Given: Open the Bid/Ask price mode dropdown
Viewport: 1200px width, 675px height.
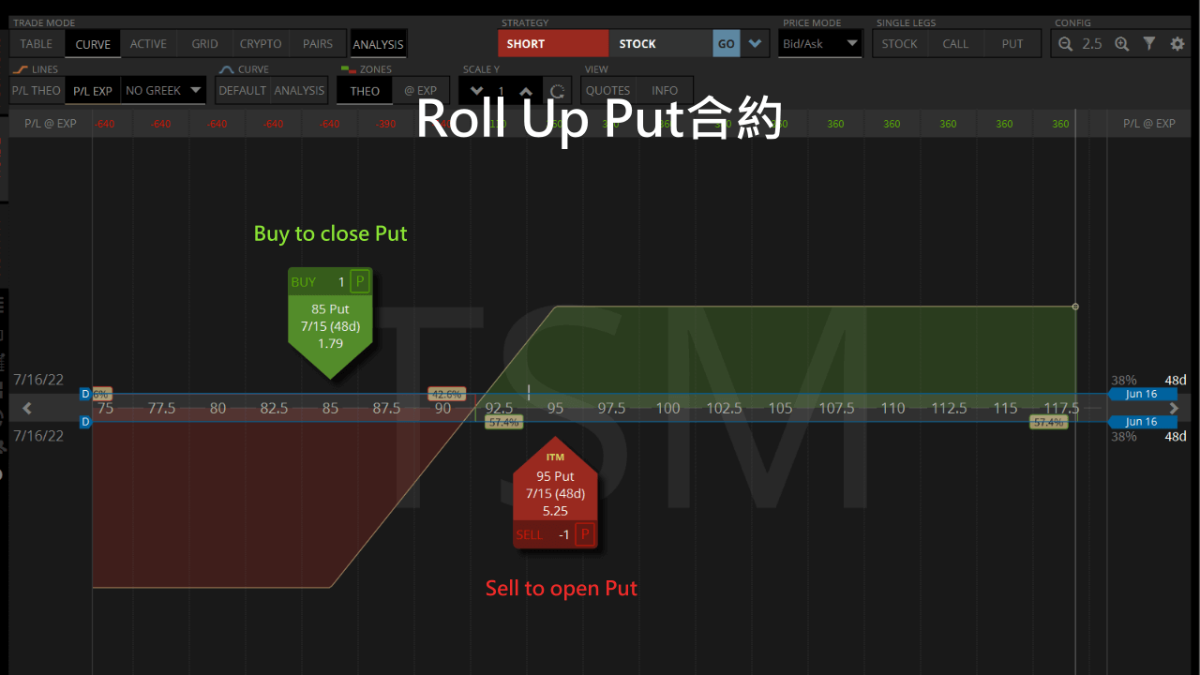Looking at the screenshot, I should pos(819,43).
